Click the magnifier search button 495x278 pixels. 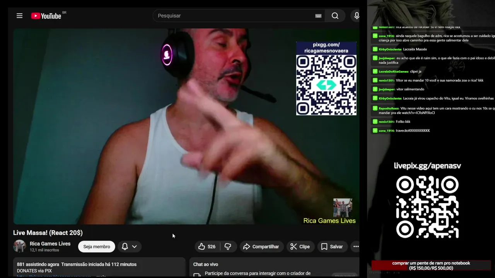click(335, 16)
